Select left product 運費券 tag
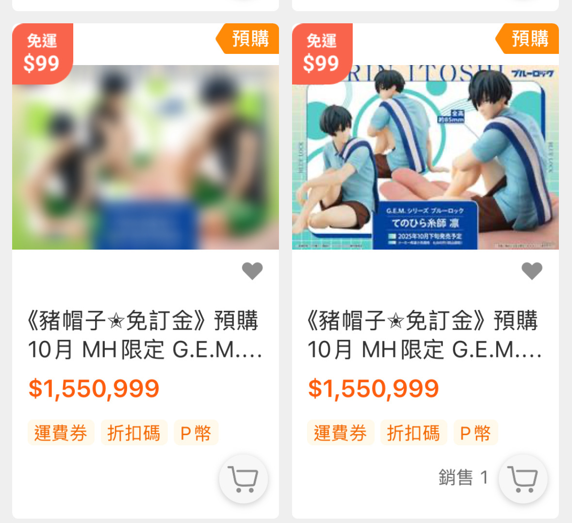This screenshot has width=572, height=523. pos(61,433)
